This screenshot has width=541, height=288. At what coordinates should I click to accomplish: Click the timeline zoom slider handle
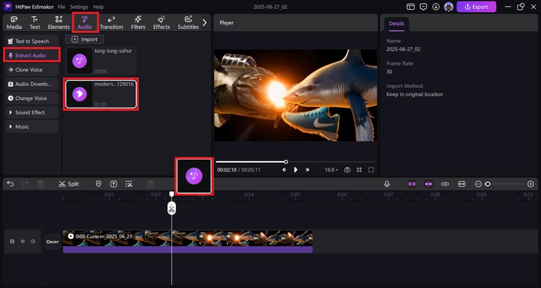point(488,184)
